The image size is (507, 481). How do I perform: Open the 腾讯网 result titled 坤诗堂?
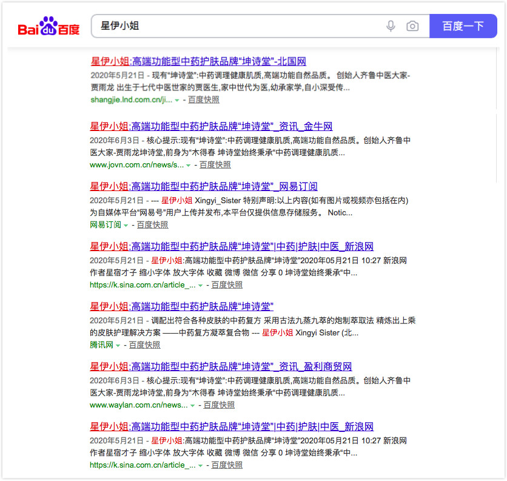tap(182, 307)
